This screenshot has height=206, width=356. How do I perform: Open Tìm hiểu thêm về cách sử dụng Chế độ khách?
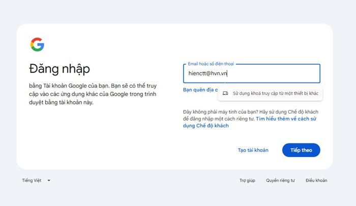[x=250, y=122]
